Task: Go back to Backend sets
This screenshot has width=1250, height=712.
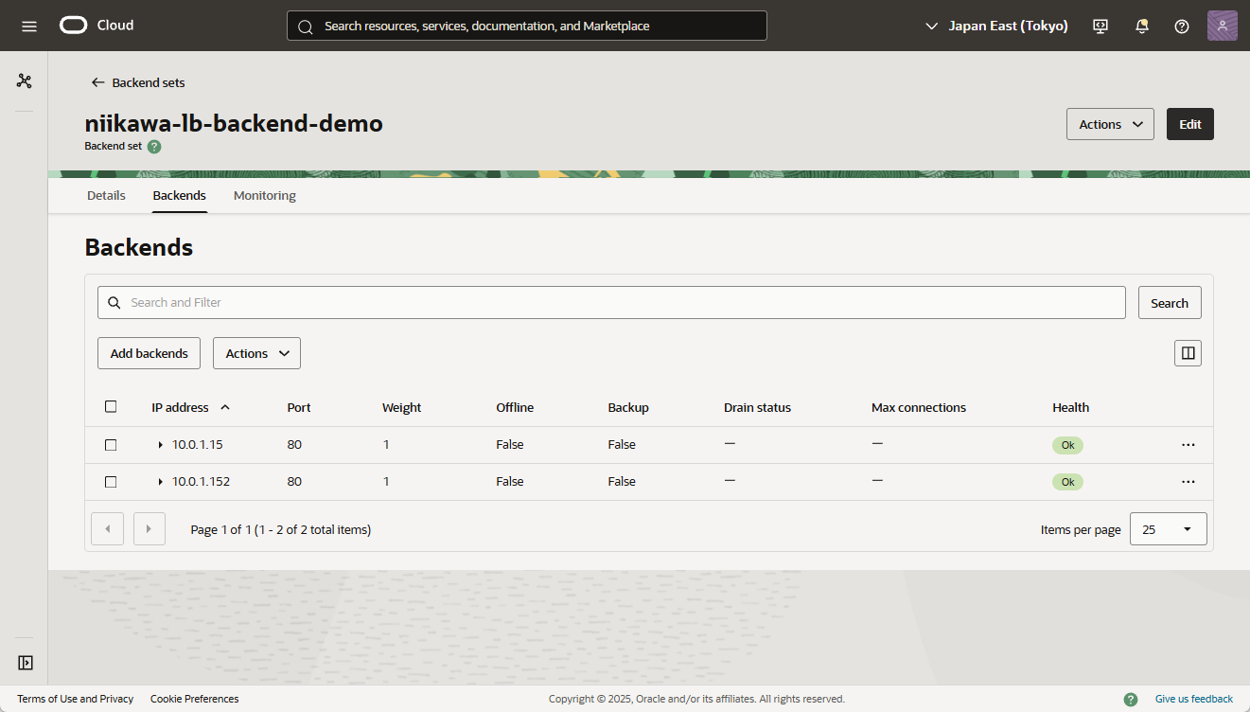Action: pos(138,82)
